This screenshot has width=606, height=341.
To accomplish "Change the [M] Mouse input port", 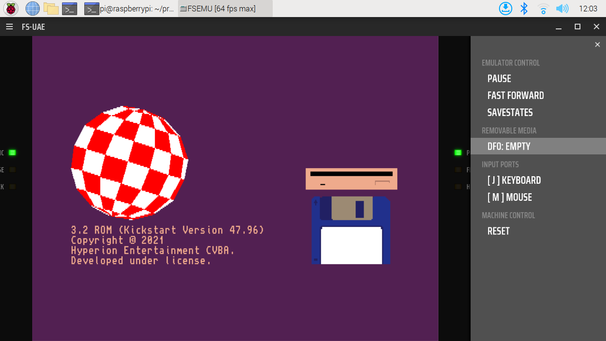I will (x=509, y=197).
